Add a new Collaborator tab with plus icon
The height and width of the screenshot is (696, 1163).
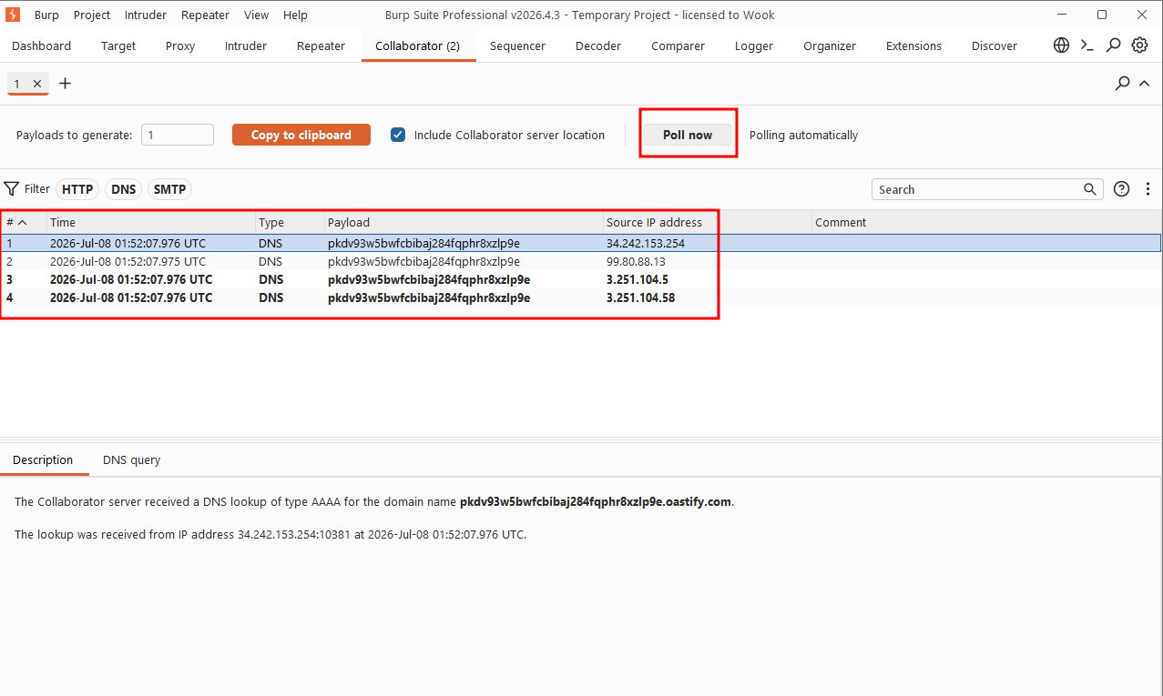(x=65, y=84)
